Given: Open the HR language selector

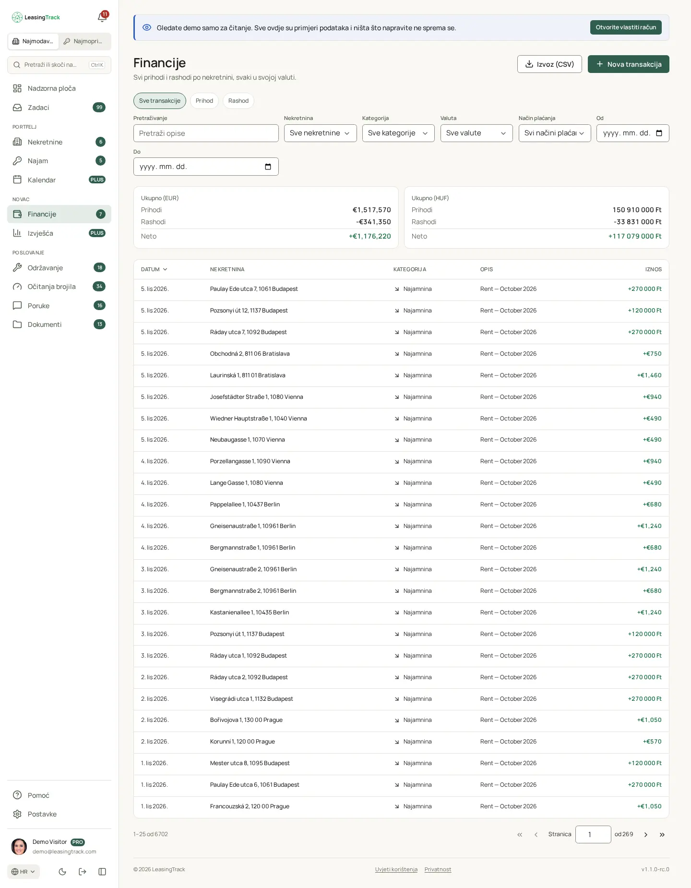Looking at the screenshot, I should (24, 872).
